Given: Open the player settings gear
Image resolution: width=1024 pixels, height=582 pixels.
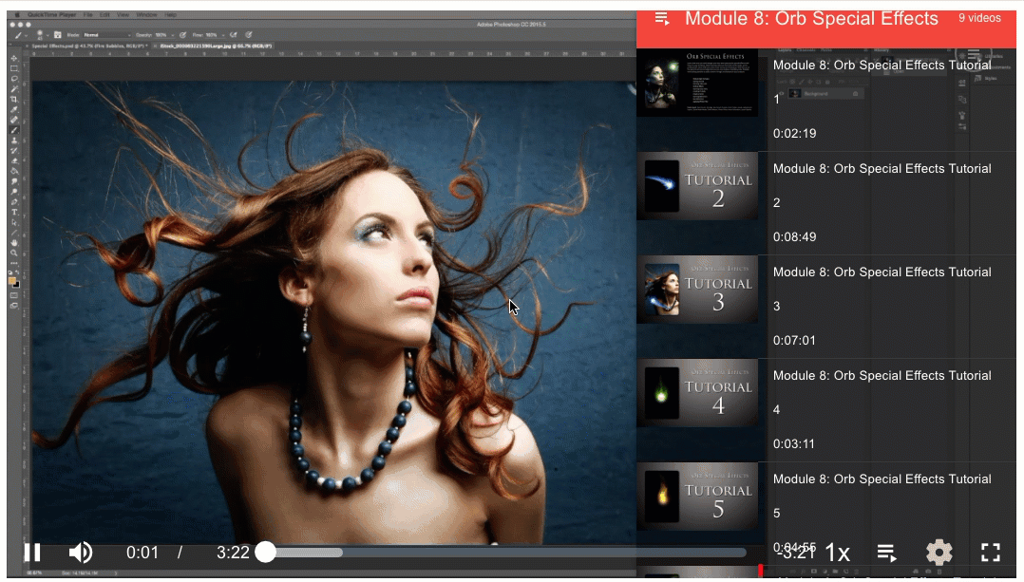Looking at the screenshot, I should click(x=939, y=553).
